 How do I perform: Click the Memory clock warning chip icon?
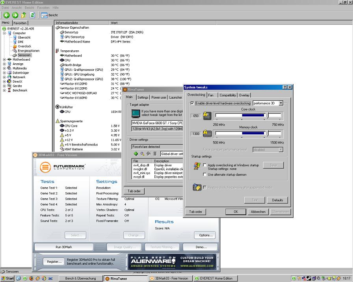tap(207, 133)
